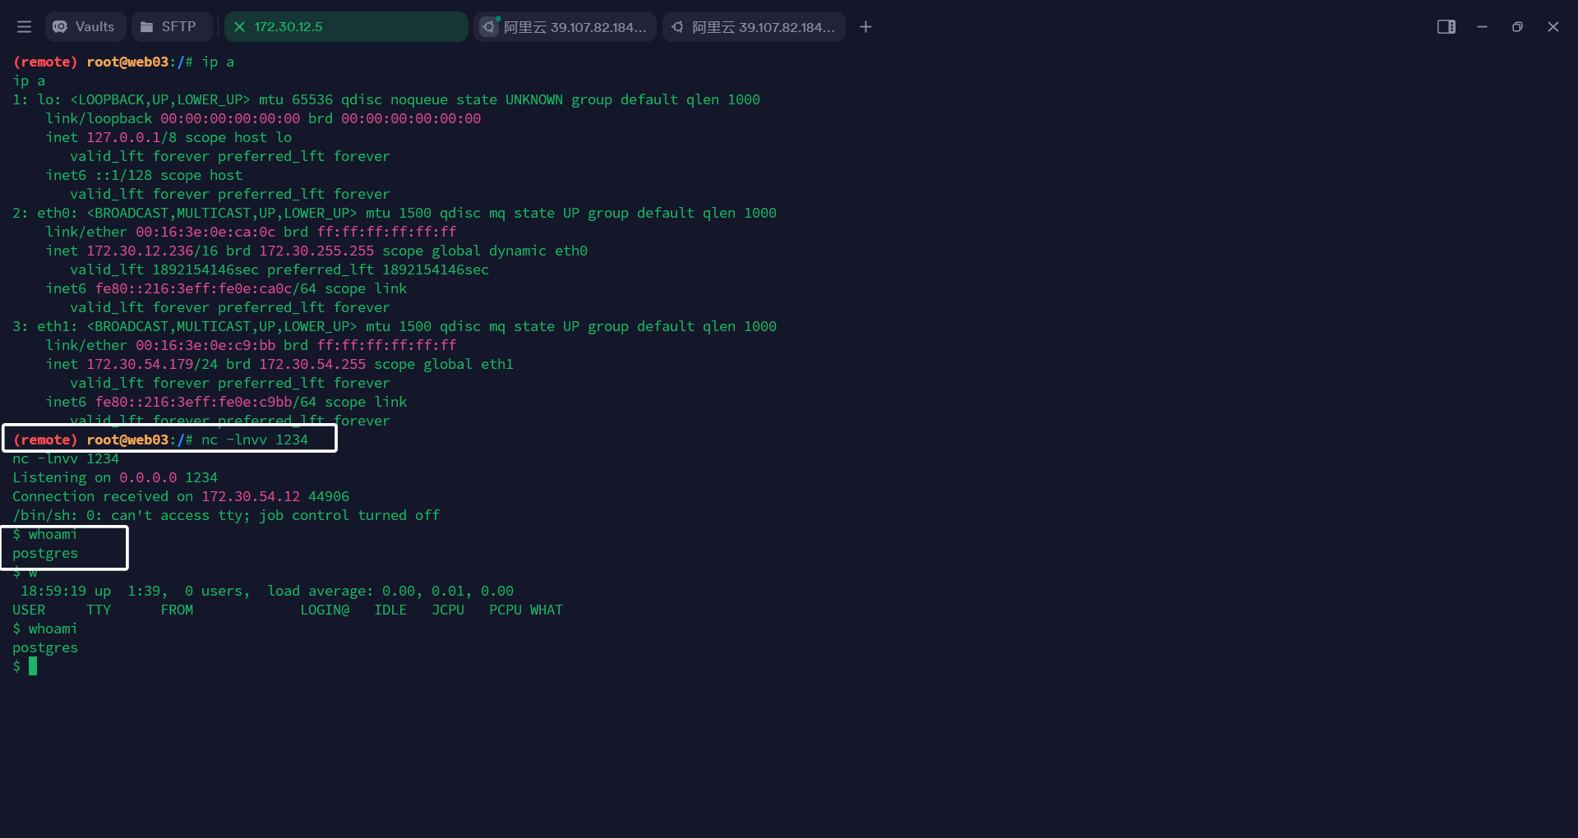Screen dimensions: 1578x838
Task: Click the Ubuntu icon without status dot
Action: tap(677, 27)
